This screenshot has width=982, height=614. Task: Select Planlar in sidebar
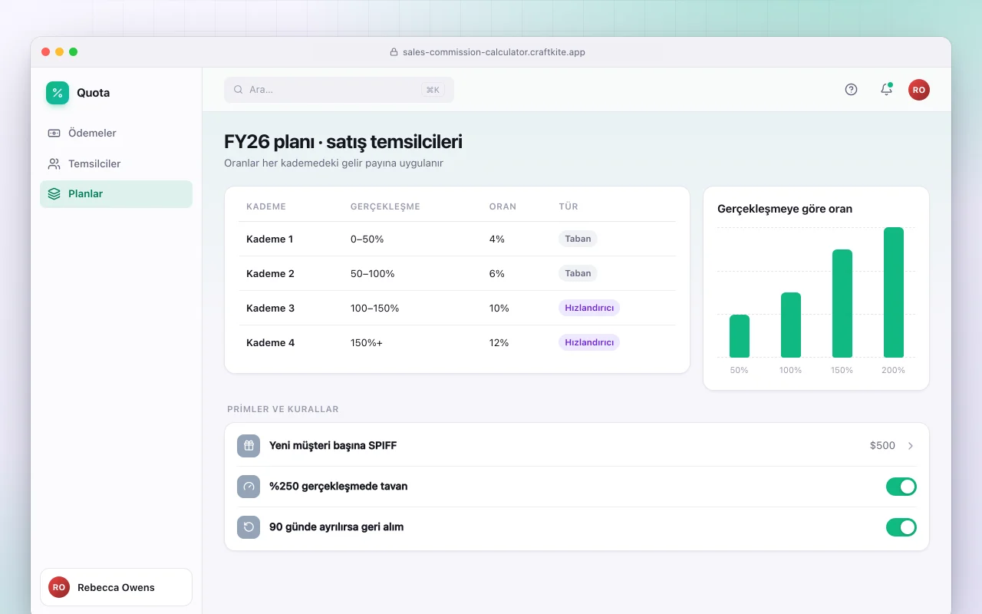coord(116,194)
